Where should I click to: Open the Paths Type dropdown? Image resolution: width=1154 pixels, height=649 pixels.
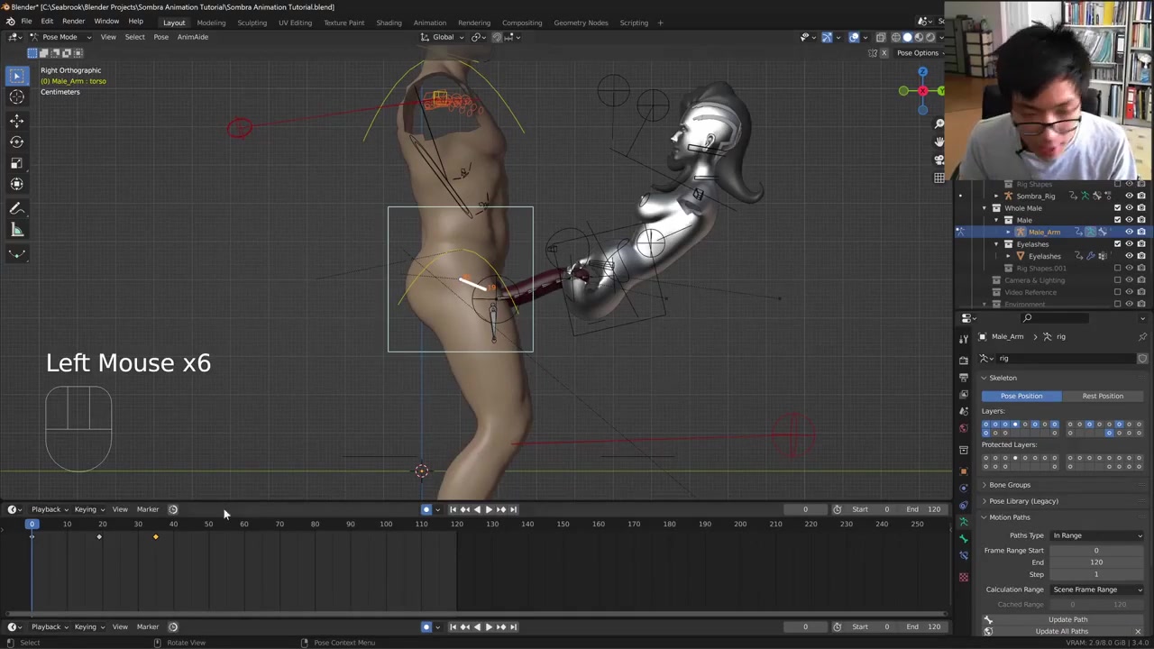[1097, 535]
